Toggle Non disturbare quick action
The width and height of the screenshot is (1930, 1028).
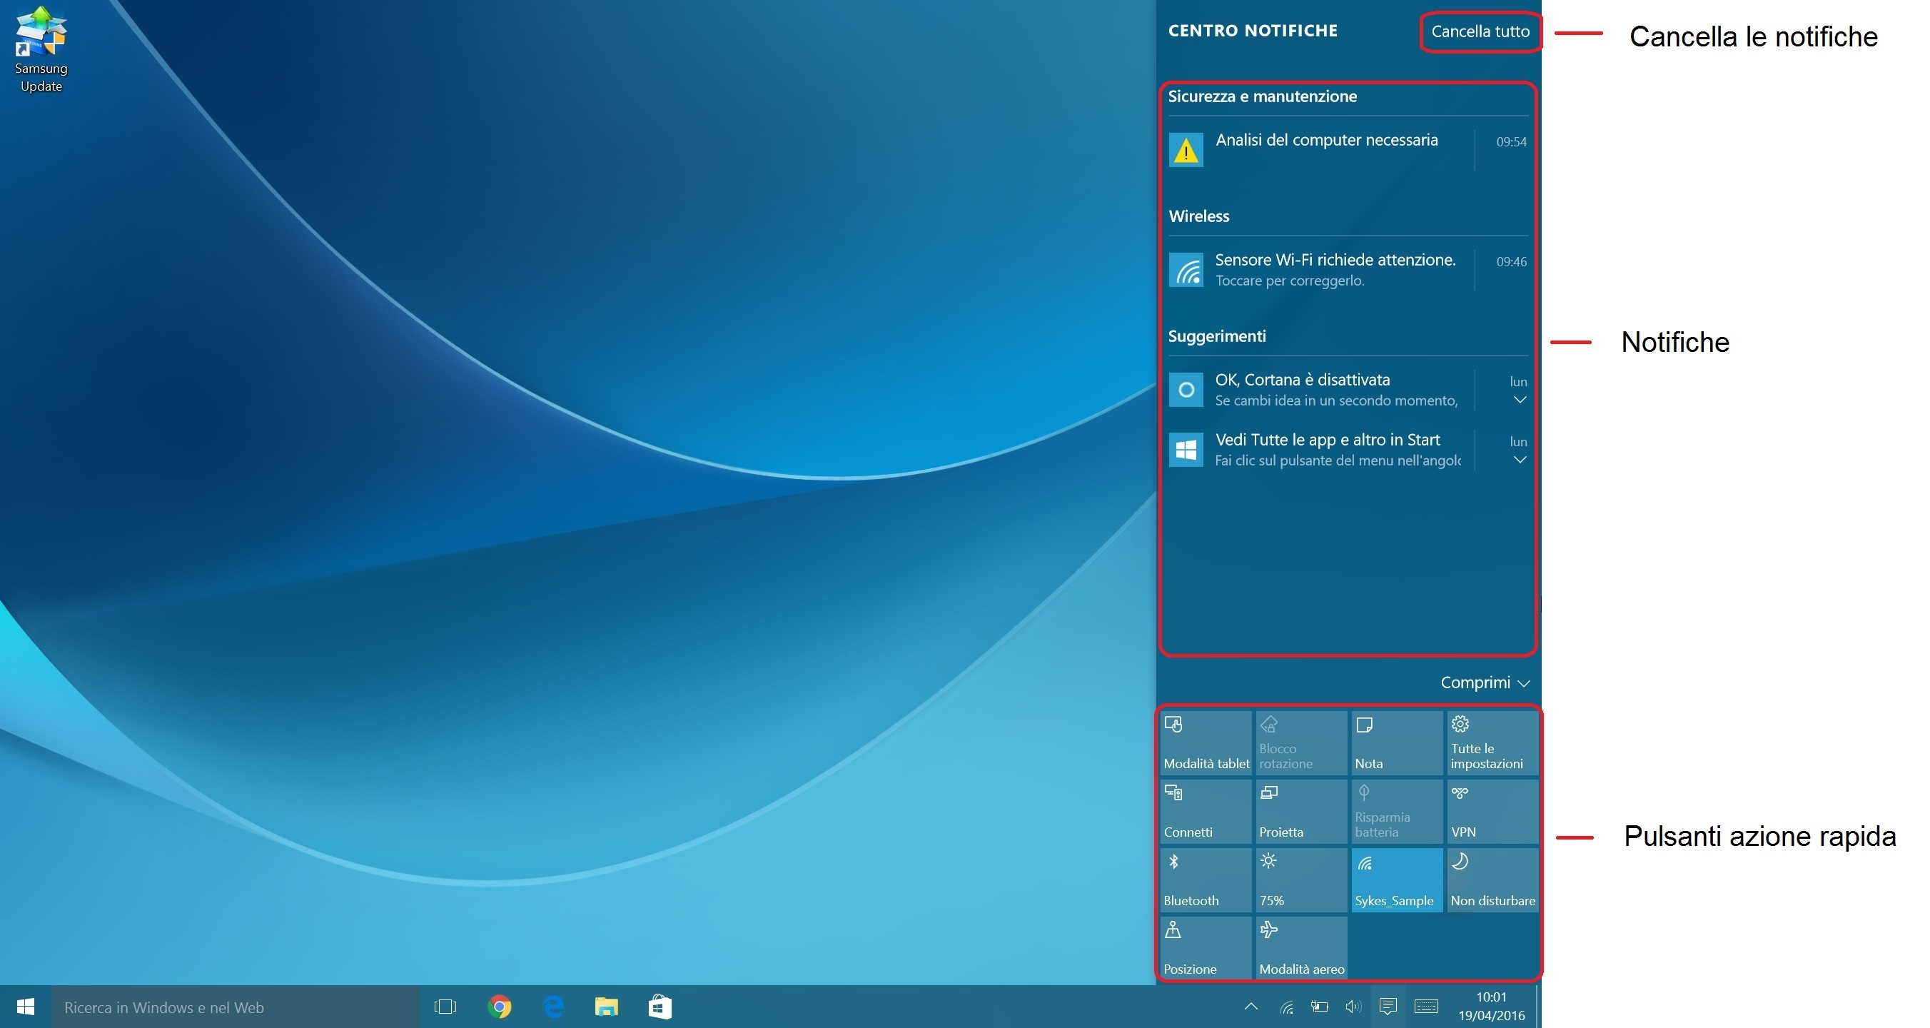click(1492, 880)
